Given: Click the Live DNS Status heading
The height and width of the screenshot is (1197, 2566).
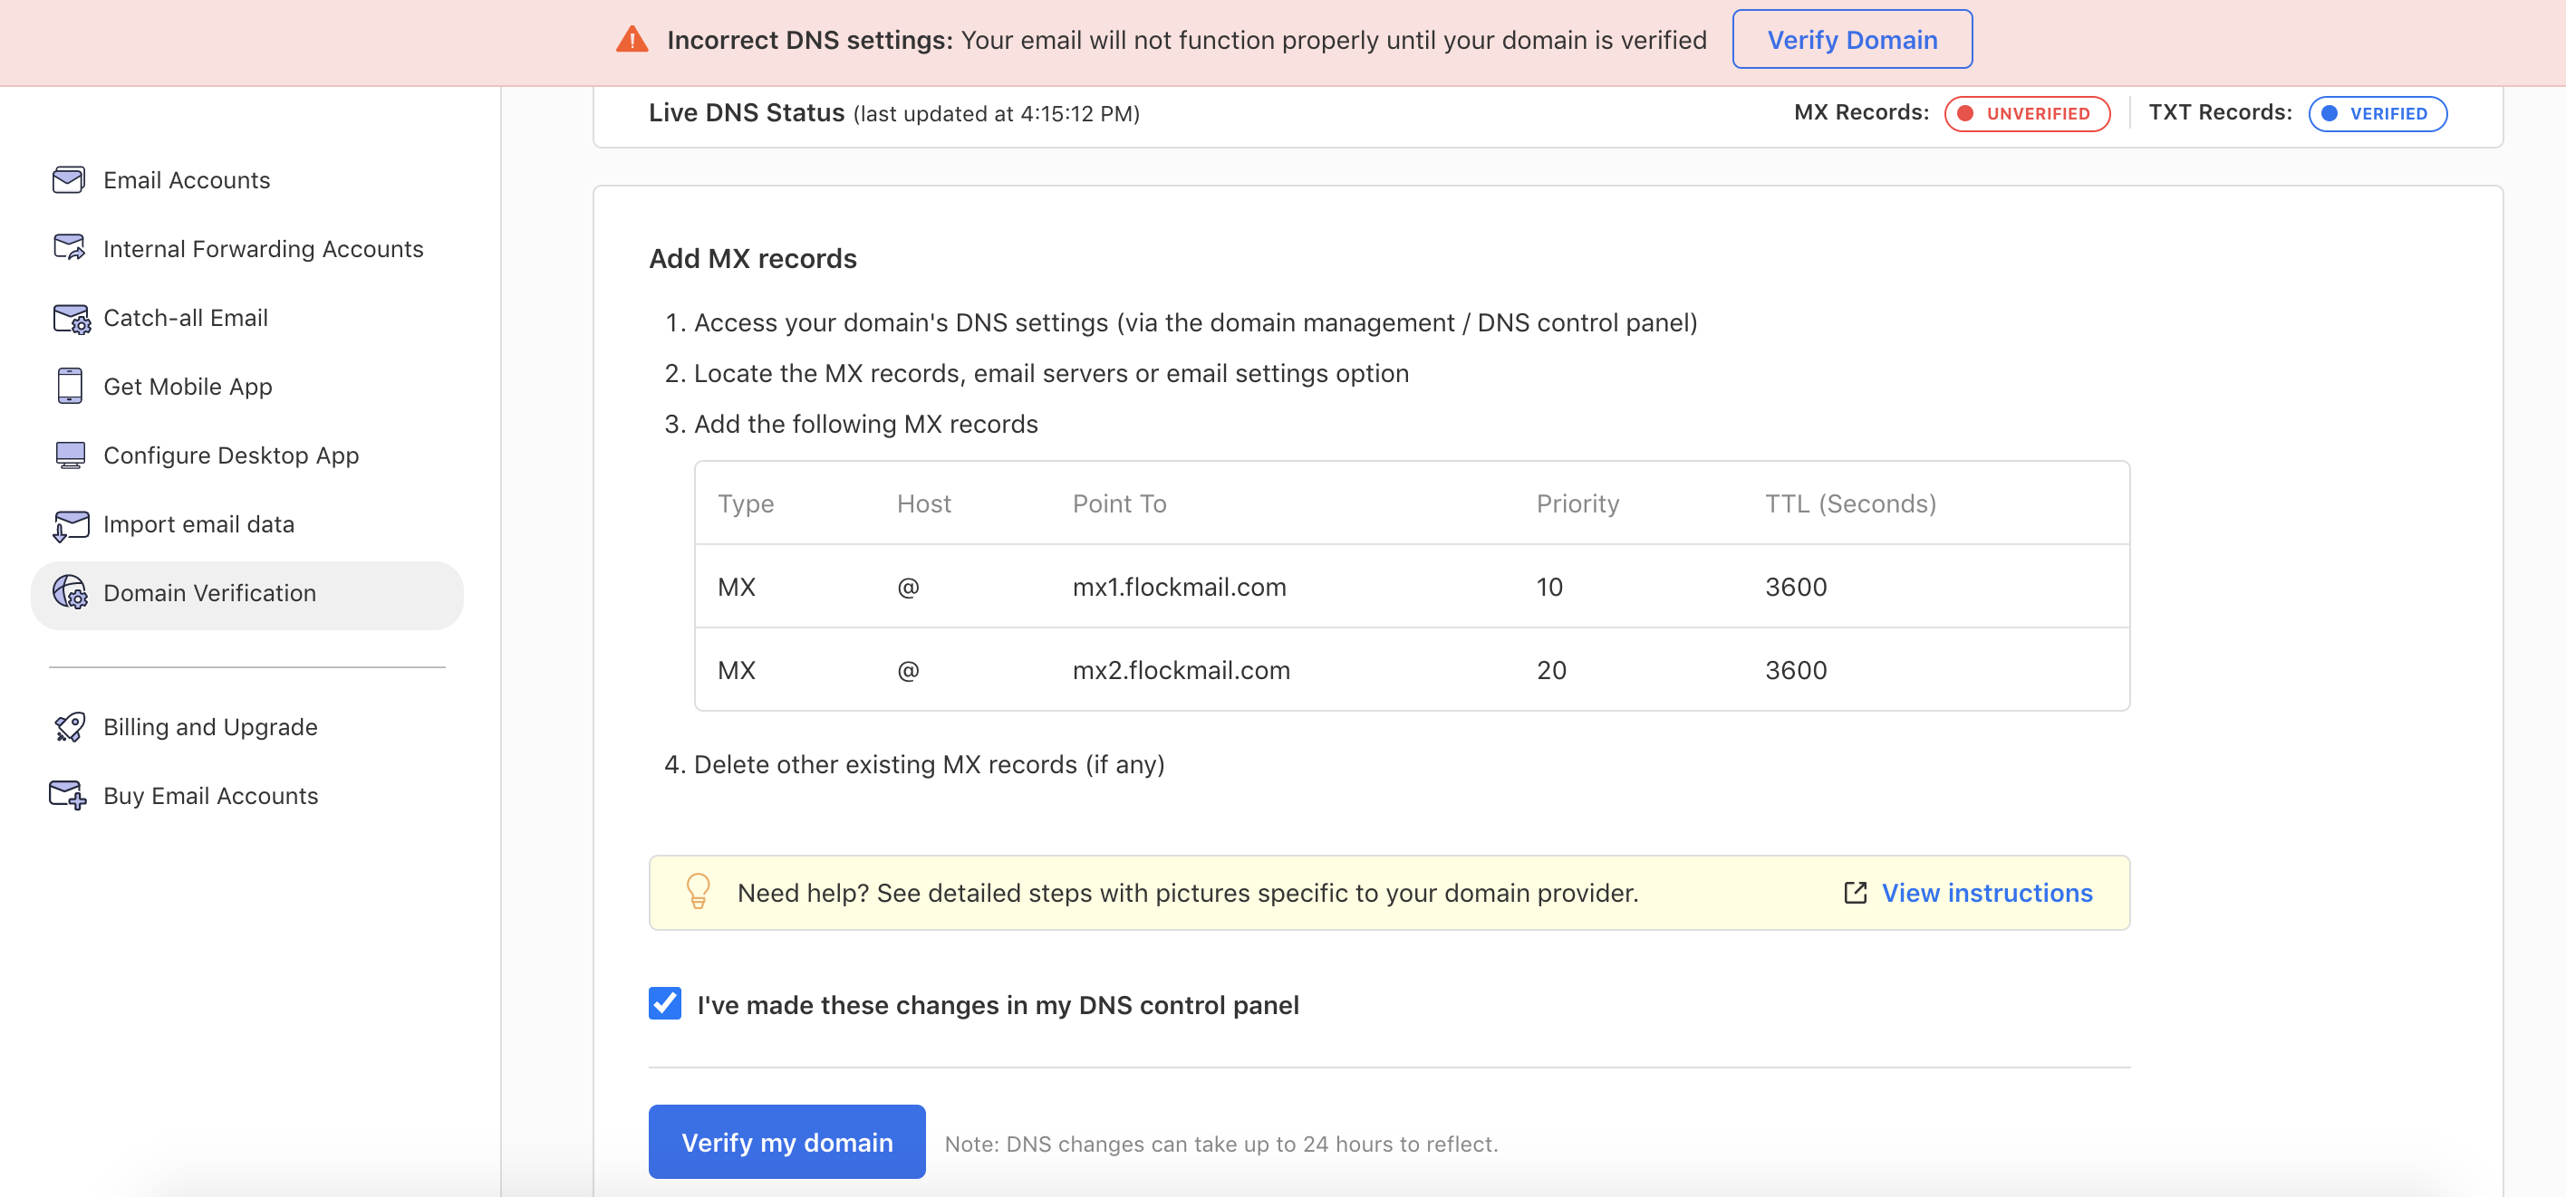Looking at the screenshot, I should click(x=746, y=112).
